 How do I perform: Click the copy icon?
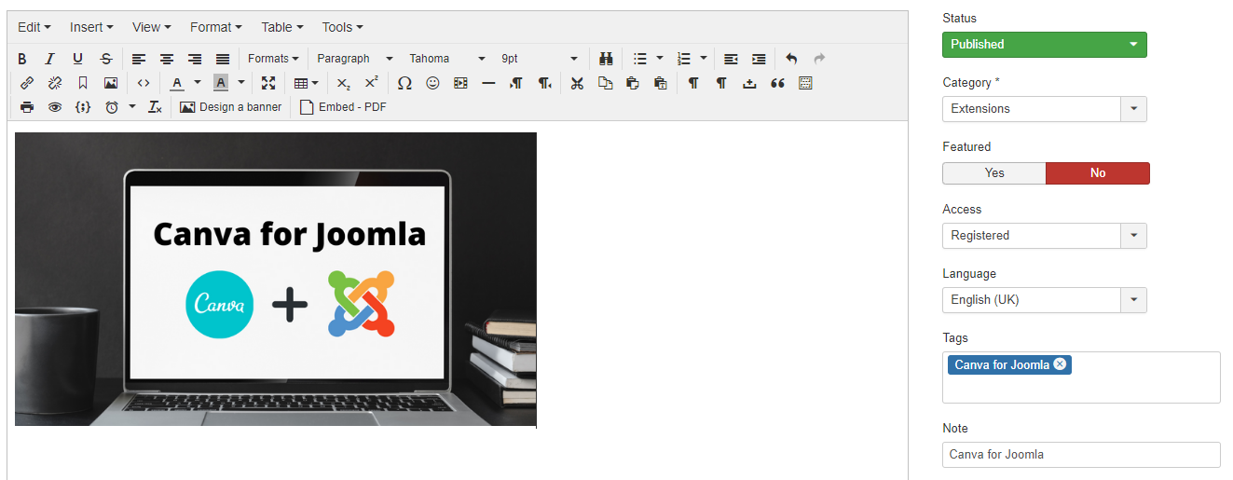pos(605,83)
